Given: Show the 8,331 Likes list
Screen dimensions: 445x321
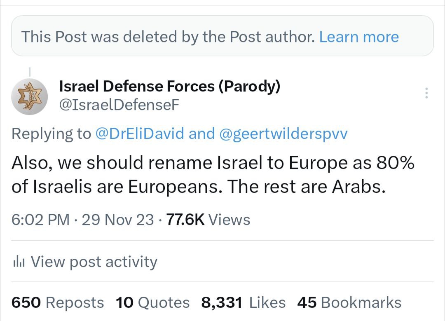Looking at the screenshot, I should click(243, 302).
